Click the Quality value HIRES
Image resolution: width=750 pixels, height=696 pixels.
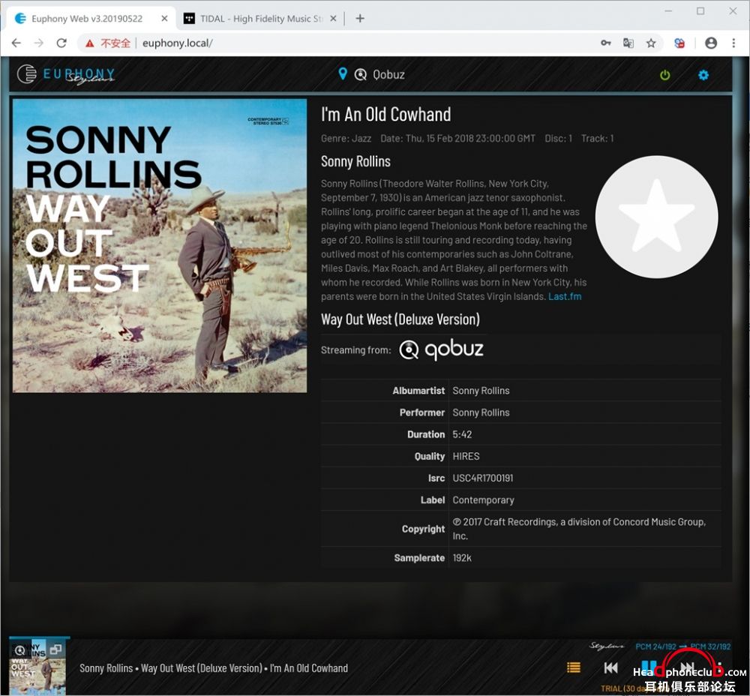click(466, 456)
